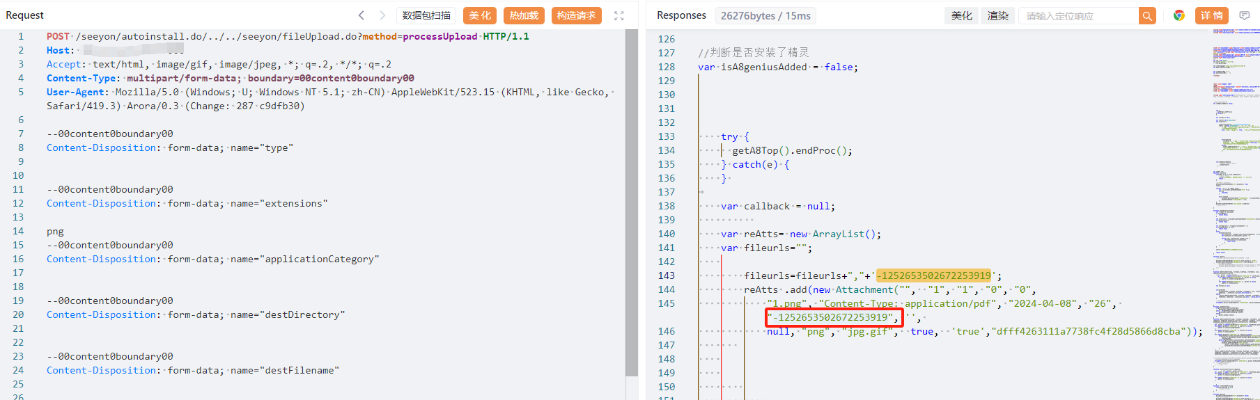Click line number 143 in Responses gutter
1260x400 pixels.
pyautogui.click(x=667, y=275)
